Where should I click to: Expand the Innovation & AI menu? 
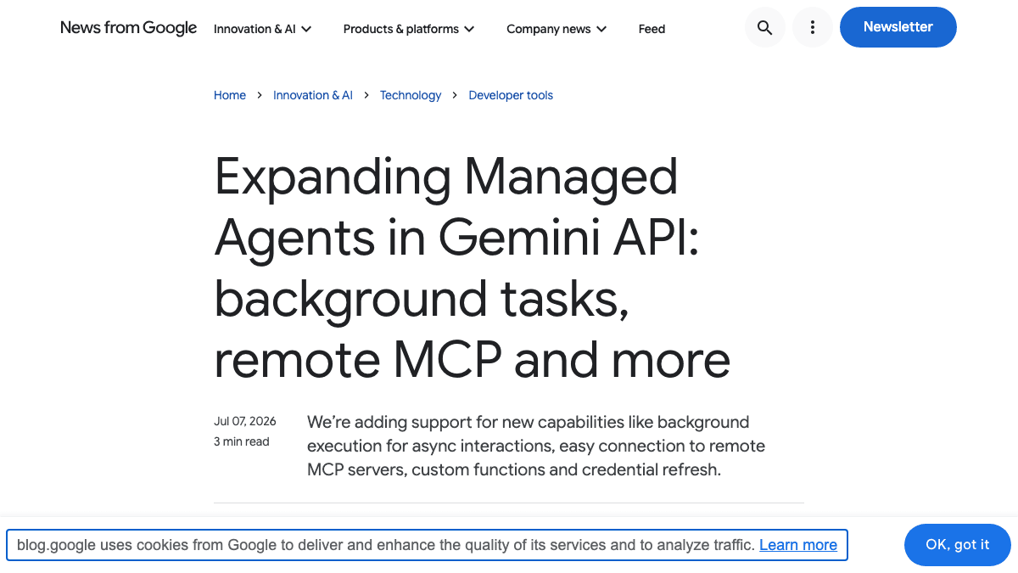pos(263,29)
